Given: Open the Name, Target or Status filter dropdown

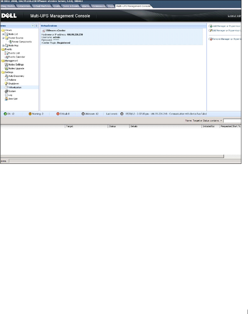Looking at the screenshot, I should [221, 121].
